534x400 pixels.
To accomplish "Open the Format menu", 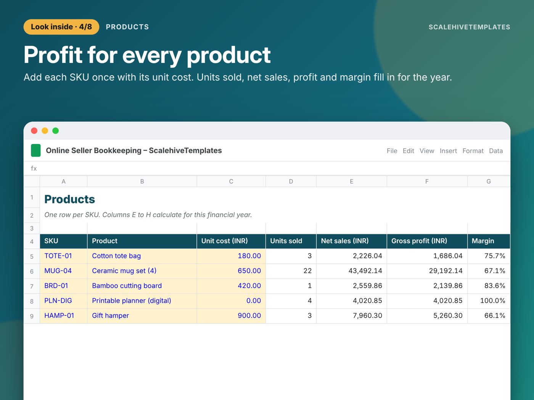I will click(473, 151).
